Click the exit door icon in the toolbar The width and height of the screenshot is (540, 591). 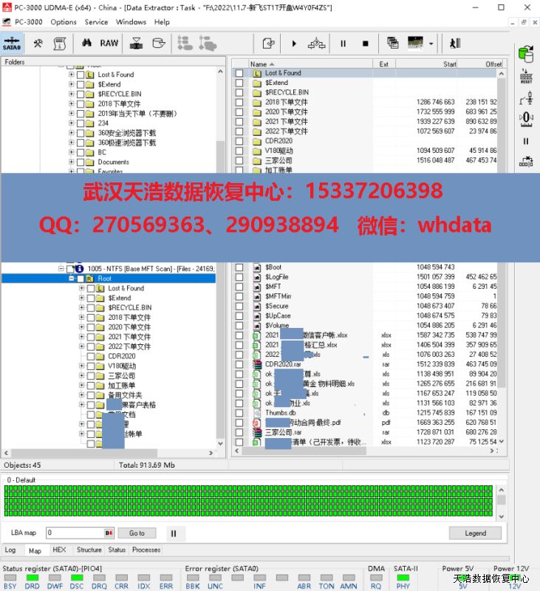click(x=455, y=44)
